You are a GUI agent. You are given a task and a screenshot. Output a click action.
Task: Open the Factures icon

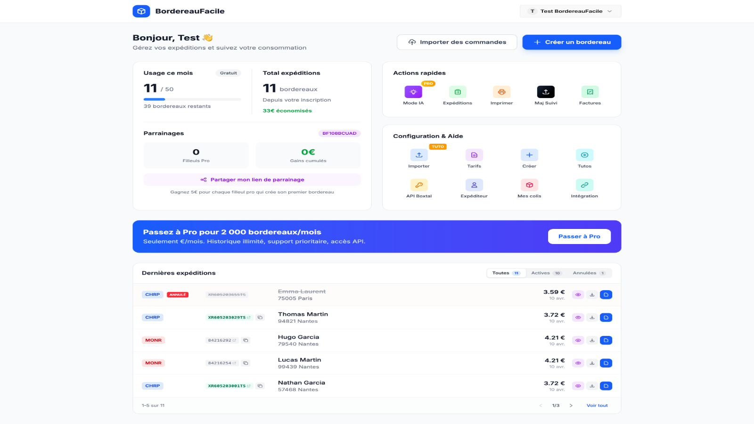coord(590,92)
